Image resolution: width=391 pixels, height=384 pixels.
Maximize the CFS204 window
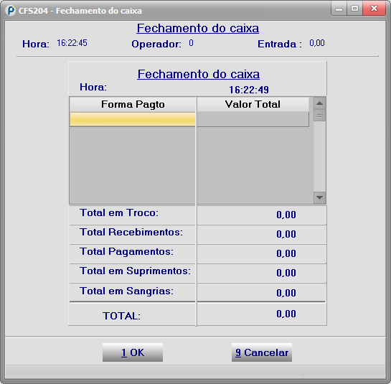pyautogui.click(x=354, y=9)
